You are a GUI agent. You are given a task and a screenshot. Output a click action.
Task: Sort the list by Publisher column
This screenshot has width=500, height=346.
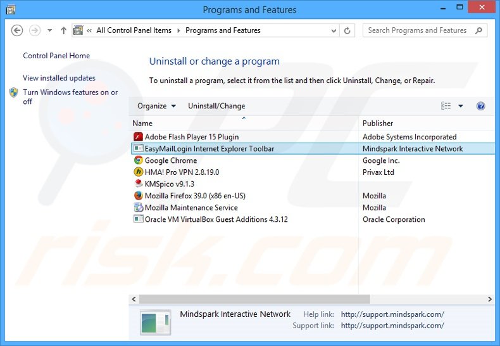tap(427, 123)
